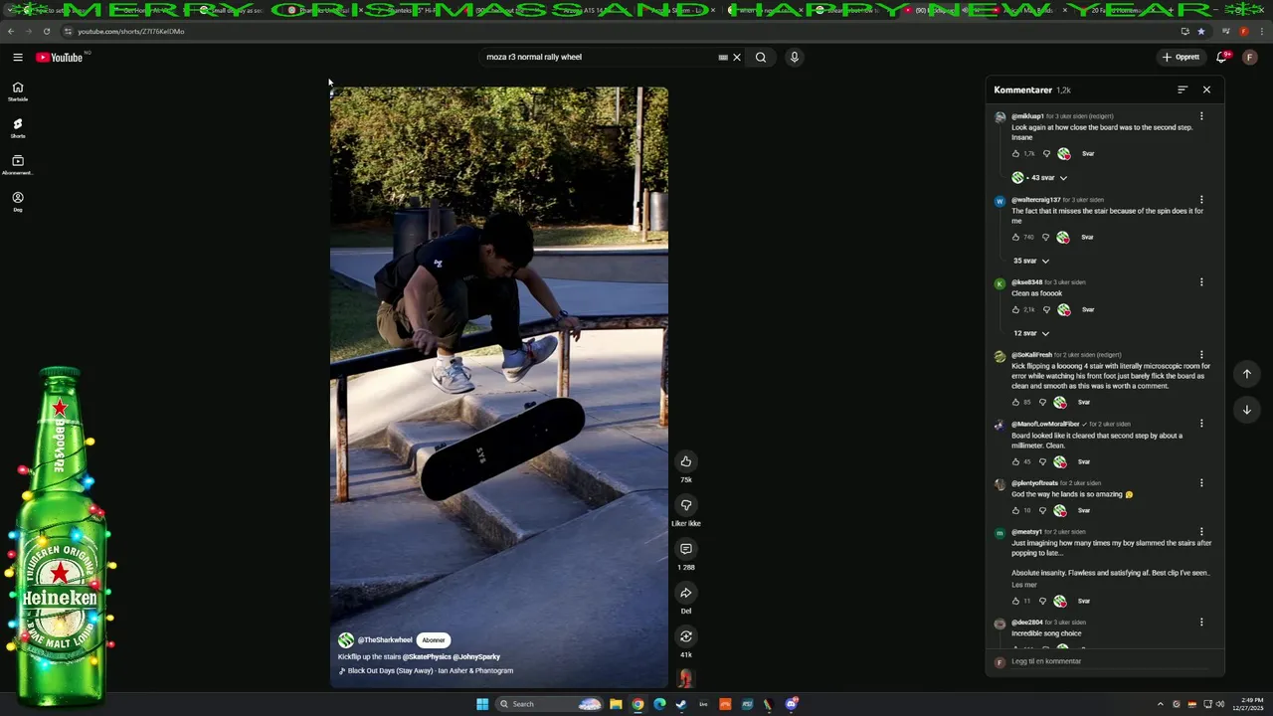The width and height of the screenshot is (1273, 716).
Task: Click the magnifier search button
Action: click(761, 57)
